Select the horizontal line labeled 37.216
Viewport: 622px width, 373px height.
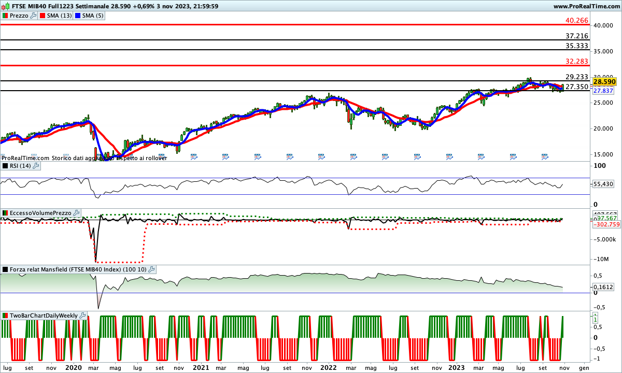pos(295,40)
